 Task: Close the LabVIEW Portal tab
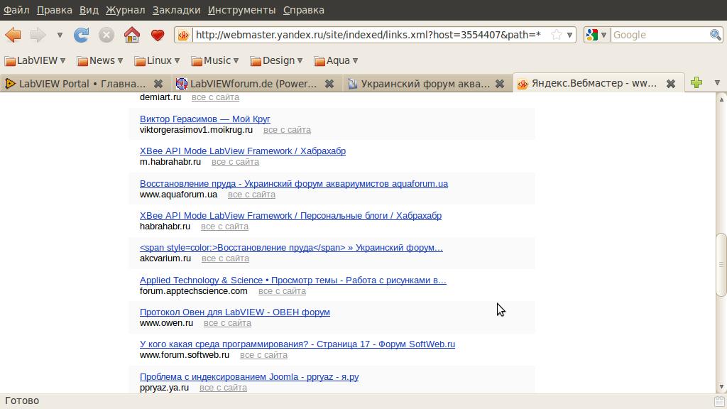(158, 84)
